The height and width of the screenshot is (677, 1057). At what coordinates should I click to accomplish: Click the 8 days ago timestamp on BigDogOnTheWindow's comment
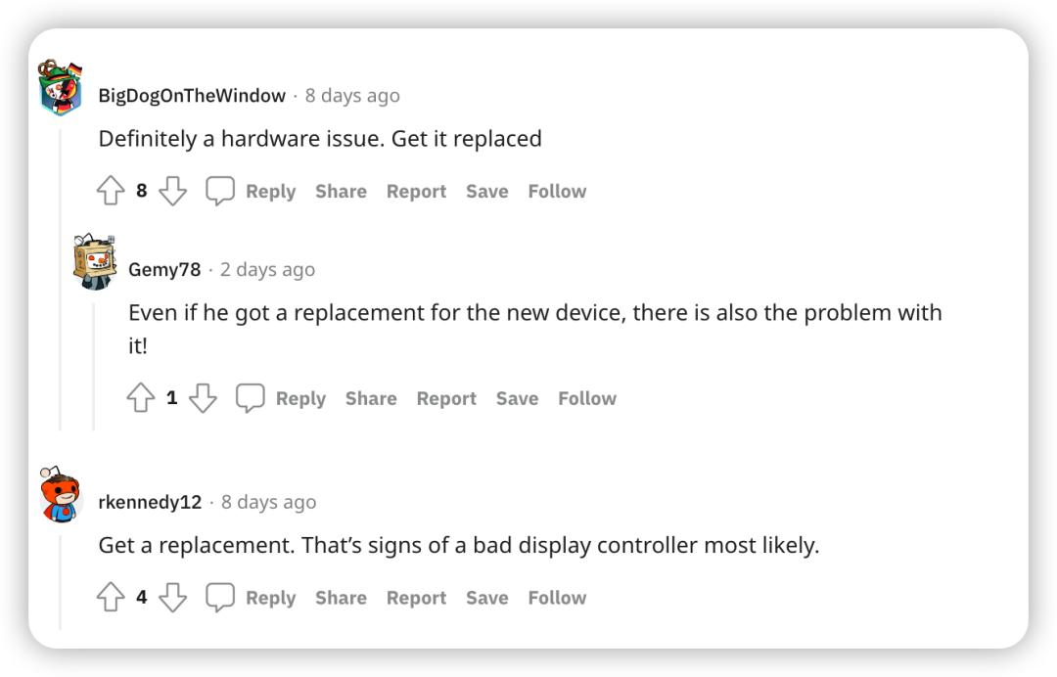click(353, 95)
